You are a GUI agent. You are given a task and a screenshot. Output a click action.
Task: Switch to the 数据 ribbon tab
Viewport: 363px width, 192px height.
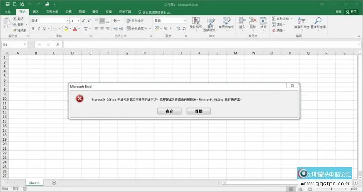coord(82,12)
